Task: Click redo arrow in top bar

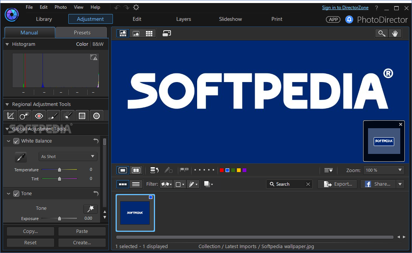Action: pos(127,7)
